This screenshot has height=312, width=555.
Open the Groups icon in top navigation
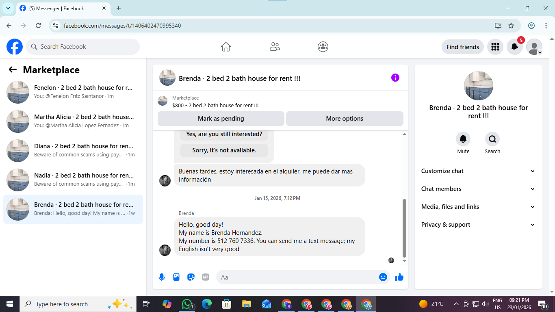pyautogui.click(x=323, y=47)
